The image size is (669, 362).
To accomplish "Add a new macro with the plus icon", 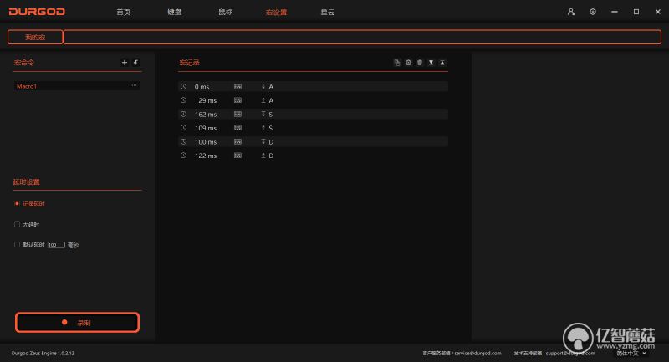I will [x=125, y=63].
